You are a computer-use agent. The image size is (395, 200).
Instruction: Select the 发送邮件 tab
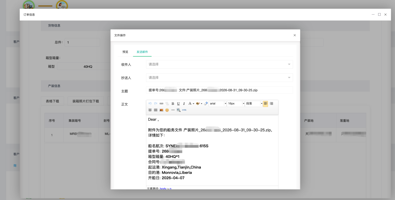[142, 52]
